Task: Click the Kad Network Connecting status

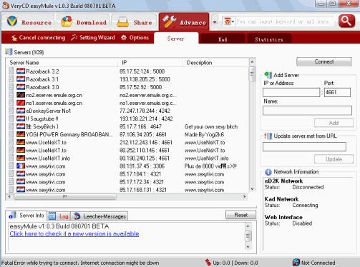Action: (x=305, y=205)
